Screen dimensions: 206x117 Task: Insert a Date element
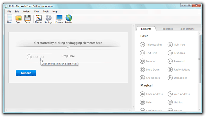click(x=146, y=102)
